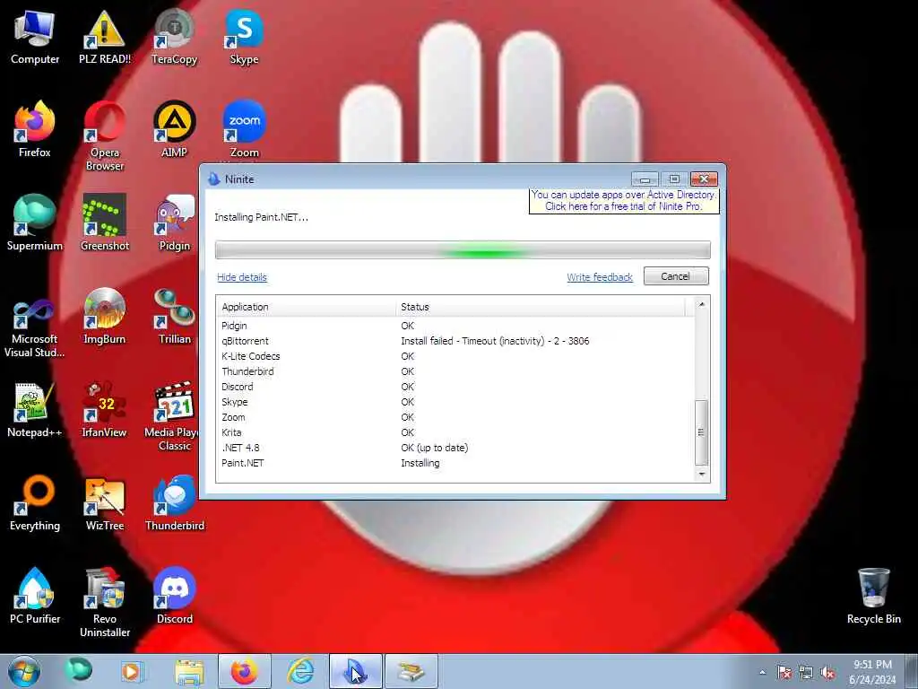Click the details list scroll up arrow
The height and width of the screenshot is (689, 918).
click(x=701, y=305)
